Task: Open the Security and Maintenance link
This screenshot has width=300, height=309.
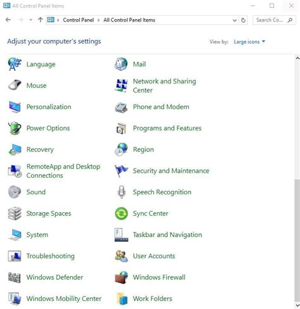Action: tap(171, 171)
